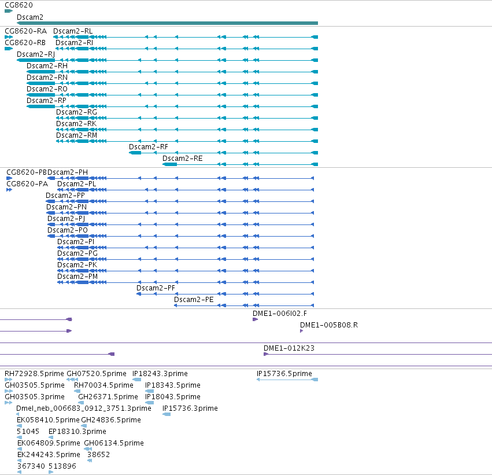Click the thick exon block of Dscam2-RF
This screenshot has width=492, height=475.
point(135,153)
